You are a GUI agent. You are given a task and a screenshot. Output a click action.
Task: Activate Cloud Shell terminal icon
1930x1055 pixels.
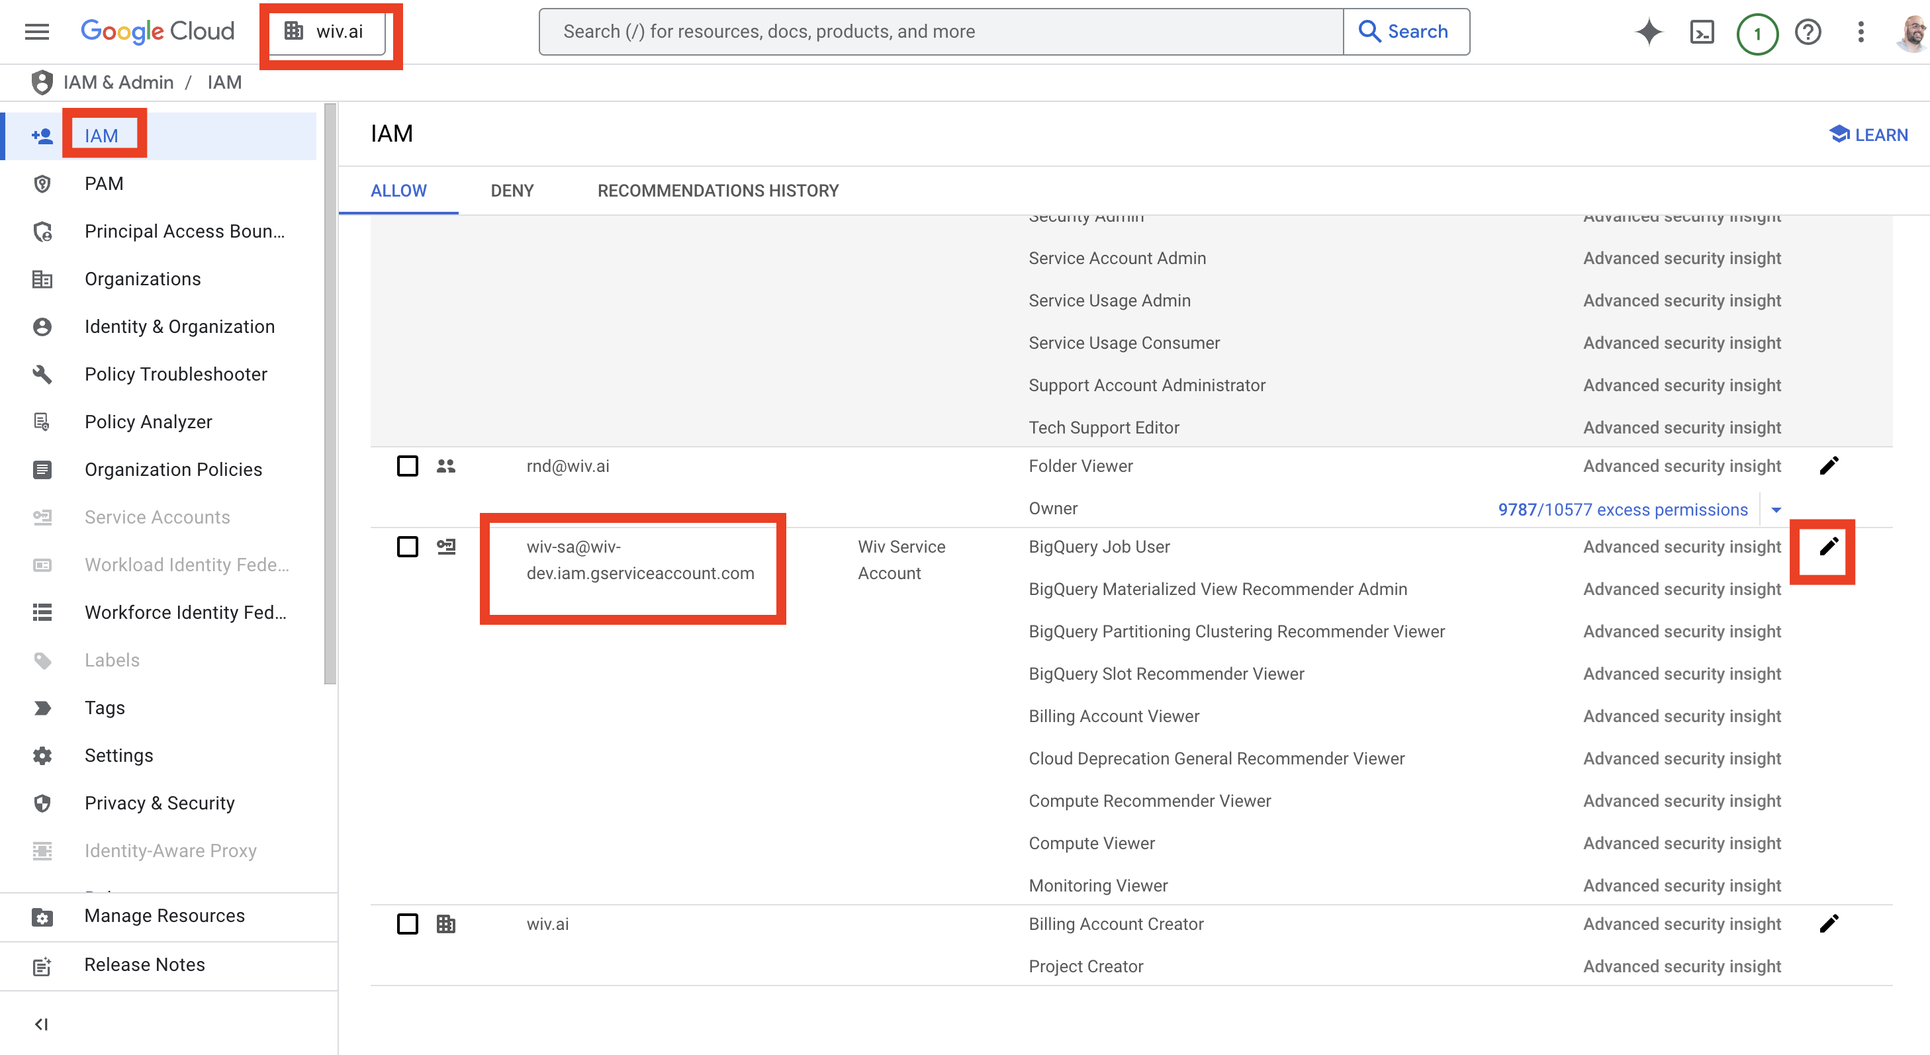1702,32
